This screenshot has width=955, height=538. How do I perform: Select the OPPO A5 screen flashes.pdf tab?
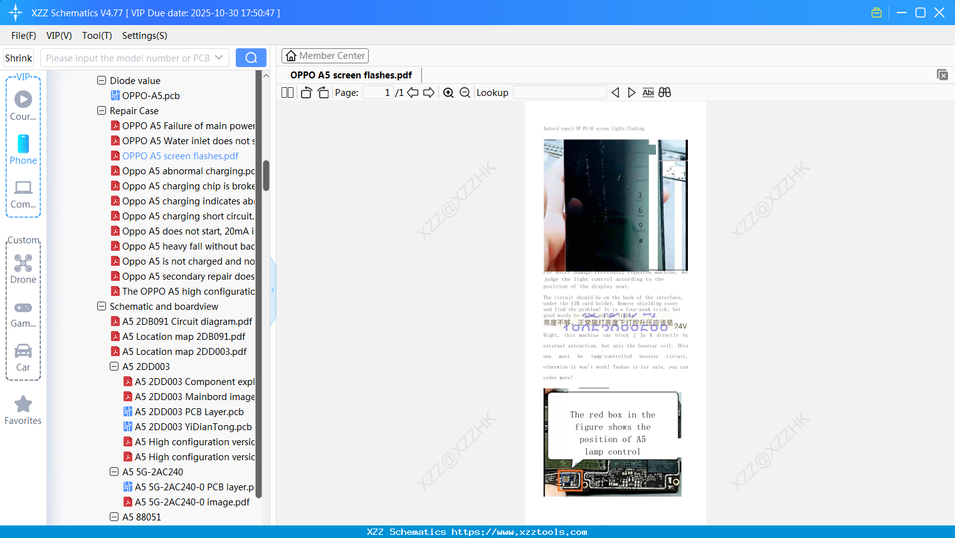pos(351,75)
